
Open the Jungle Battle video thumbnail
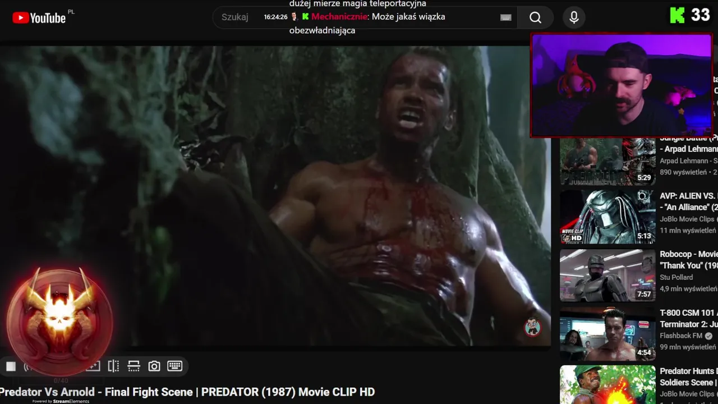(607, 160)
